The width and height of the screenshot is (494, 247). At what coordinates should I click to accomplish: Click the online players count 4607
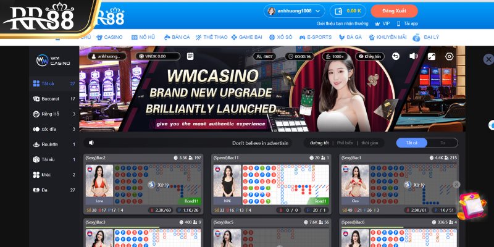(264, 56)
